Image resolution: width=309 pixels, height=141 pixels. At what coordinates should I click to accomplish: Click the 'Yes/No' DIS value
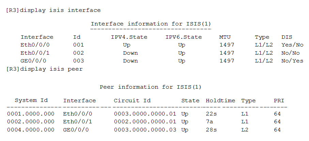(292, 45)
